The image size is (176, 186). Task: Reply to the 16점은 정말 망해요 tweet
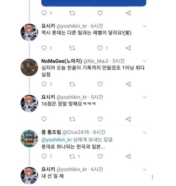pos(44,119)
